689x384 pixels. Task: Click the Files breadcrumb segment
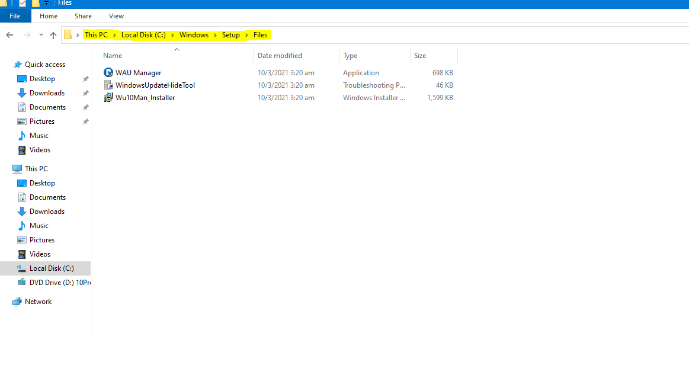pyautogui.click(x=260, y=35)
